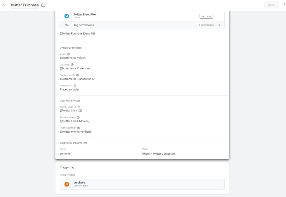Open the purchase Custom Event trigger
Screen dimensions: 286x197
(x=142, y=184)
